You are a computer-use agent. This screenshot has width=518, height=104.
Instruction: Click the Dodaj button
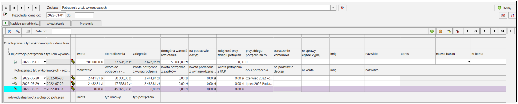505,8
